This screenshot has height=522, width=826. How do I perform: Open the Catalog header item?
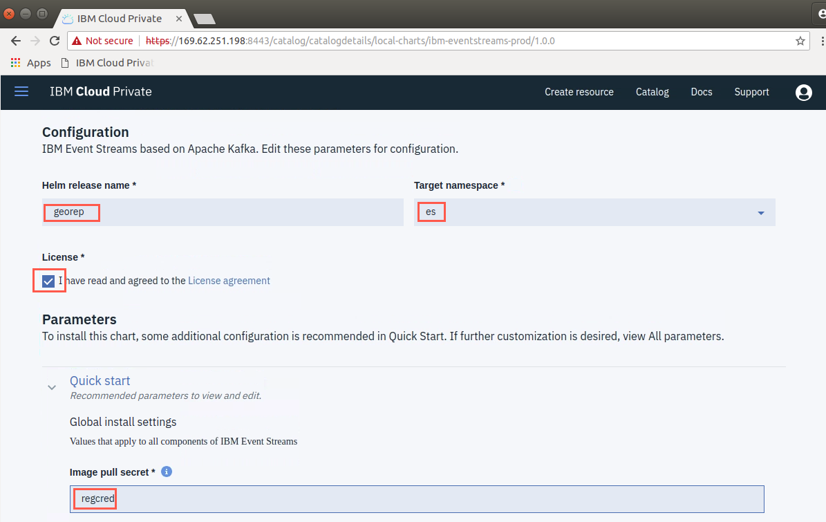tap(653, 92)
